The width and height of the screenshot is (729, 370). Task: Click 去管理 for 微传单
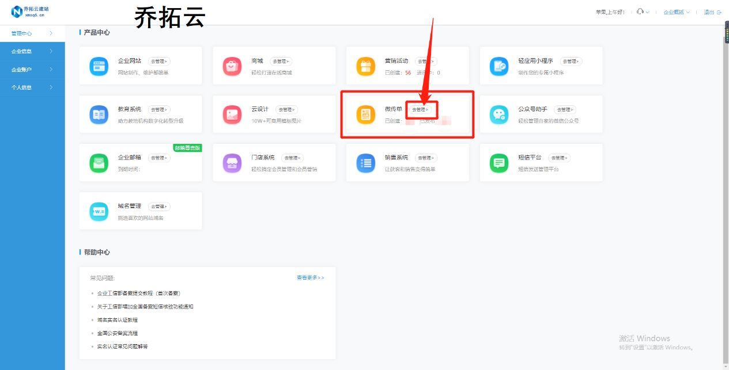click(x=421, y=109)
